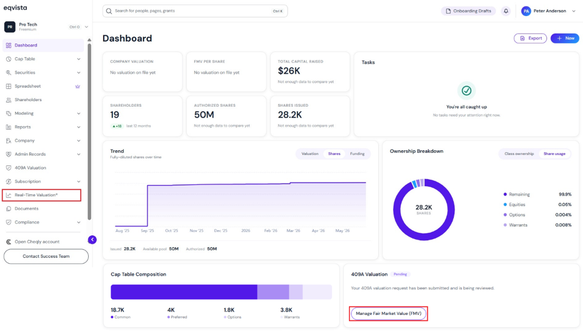Show Class ownership breakdown
This screenshot has width=583, height=331.
pos(519,153)
